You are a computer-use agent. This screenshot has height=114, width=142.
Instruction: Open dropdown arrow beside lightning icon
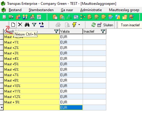pyautogui.click(x=79, y=25)
